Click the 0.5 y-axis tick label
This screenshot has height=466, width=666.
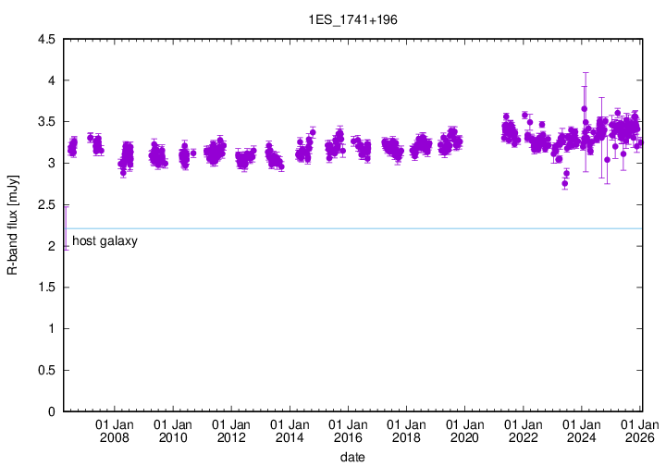pos(45,370)
